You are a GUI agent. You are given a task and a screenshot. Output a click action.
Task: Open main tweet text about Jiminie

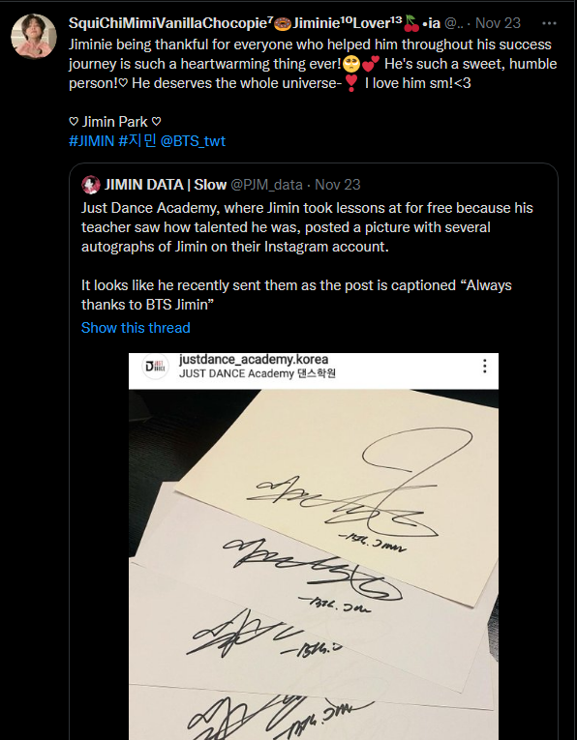313,64
